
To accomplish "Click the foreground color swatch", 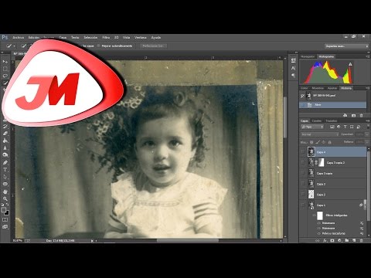I will [x=4, y=210].
